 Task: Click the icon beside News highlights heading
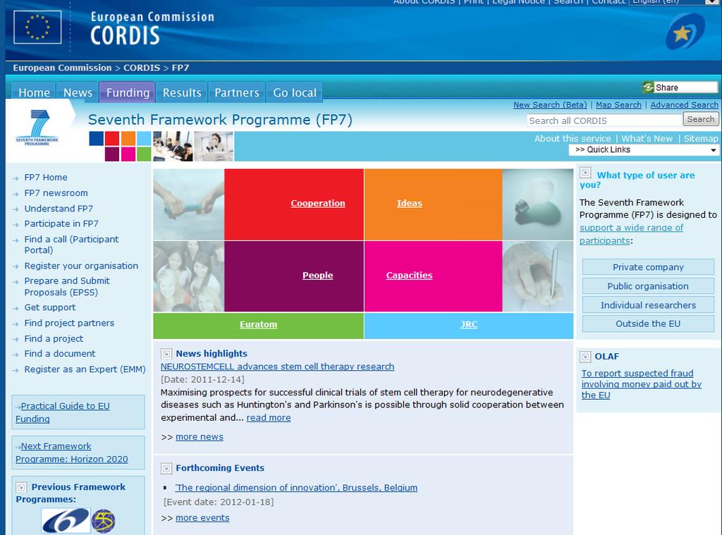(166, 354)
